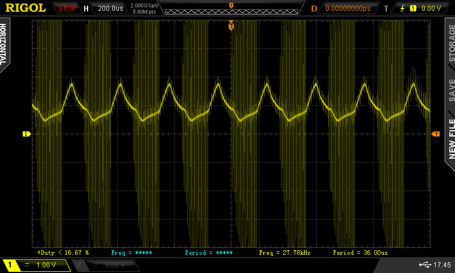Select the 0.00 V trigger level value

431,9
